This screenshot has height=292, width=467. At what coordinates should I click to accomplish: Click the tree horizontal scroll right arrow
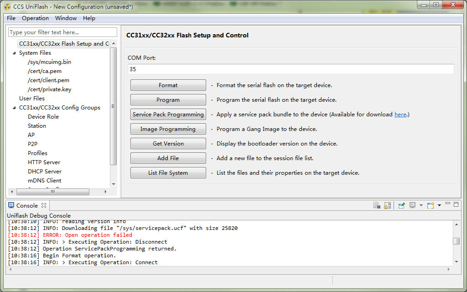pyautogui.click(x=105, y=192)
